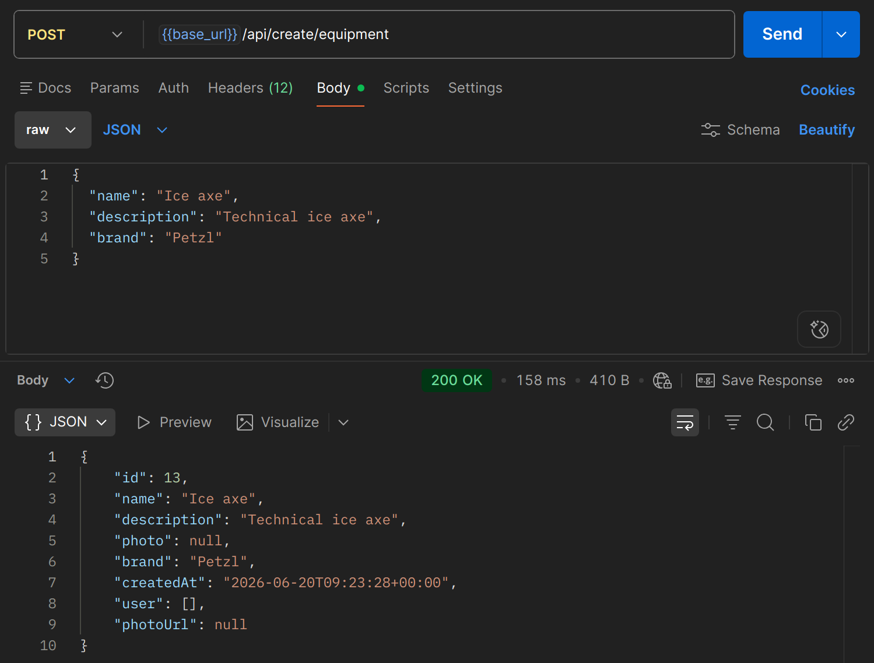Switch to the Auth tab
This screenshot has height=663, width=874.
[x=174, y=88]
